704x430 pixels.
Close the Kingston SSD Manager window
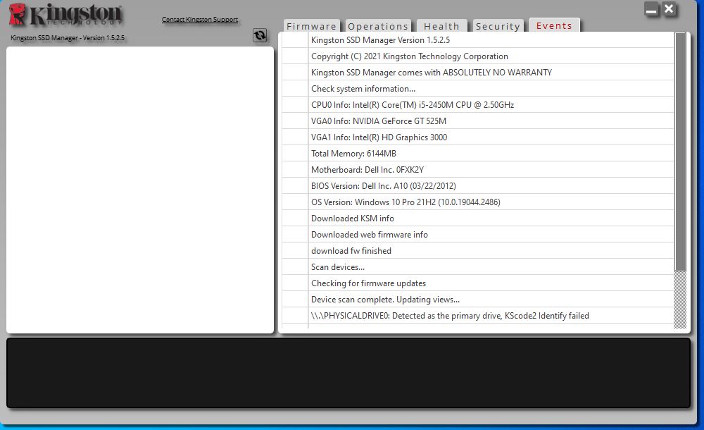pos(669,9)
